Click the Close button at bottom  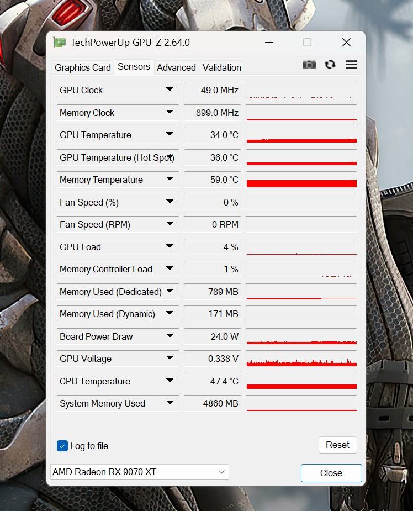331,473
